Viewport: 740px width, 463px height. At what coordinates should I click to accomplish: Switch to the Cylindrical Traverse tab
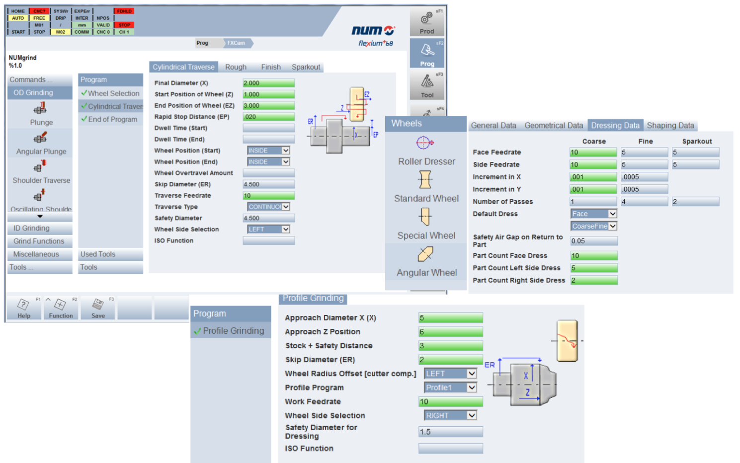[x=183, y=67]
